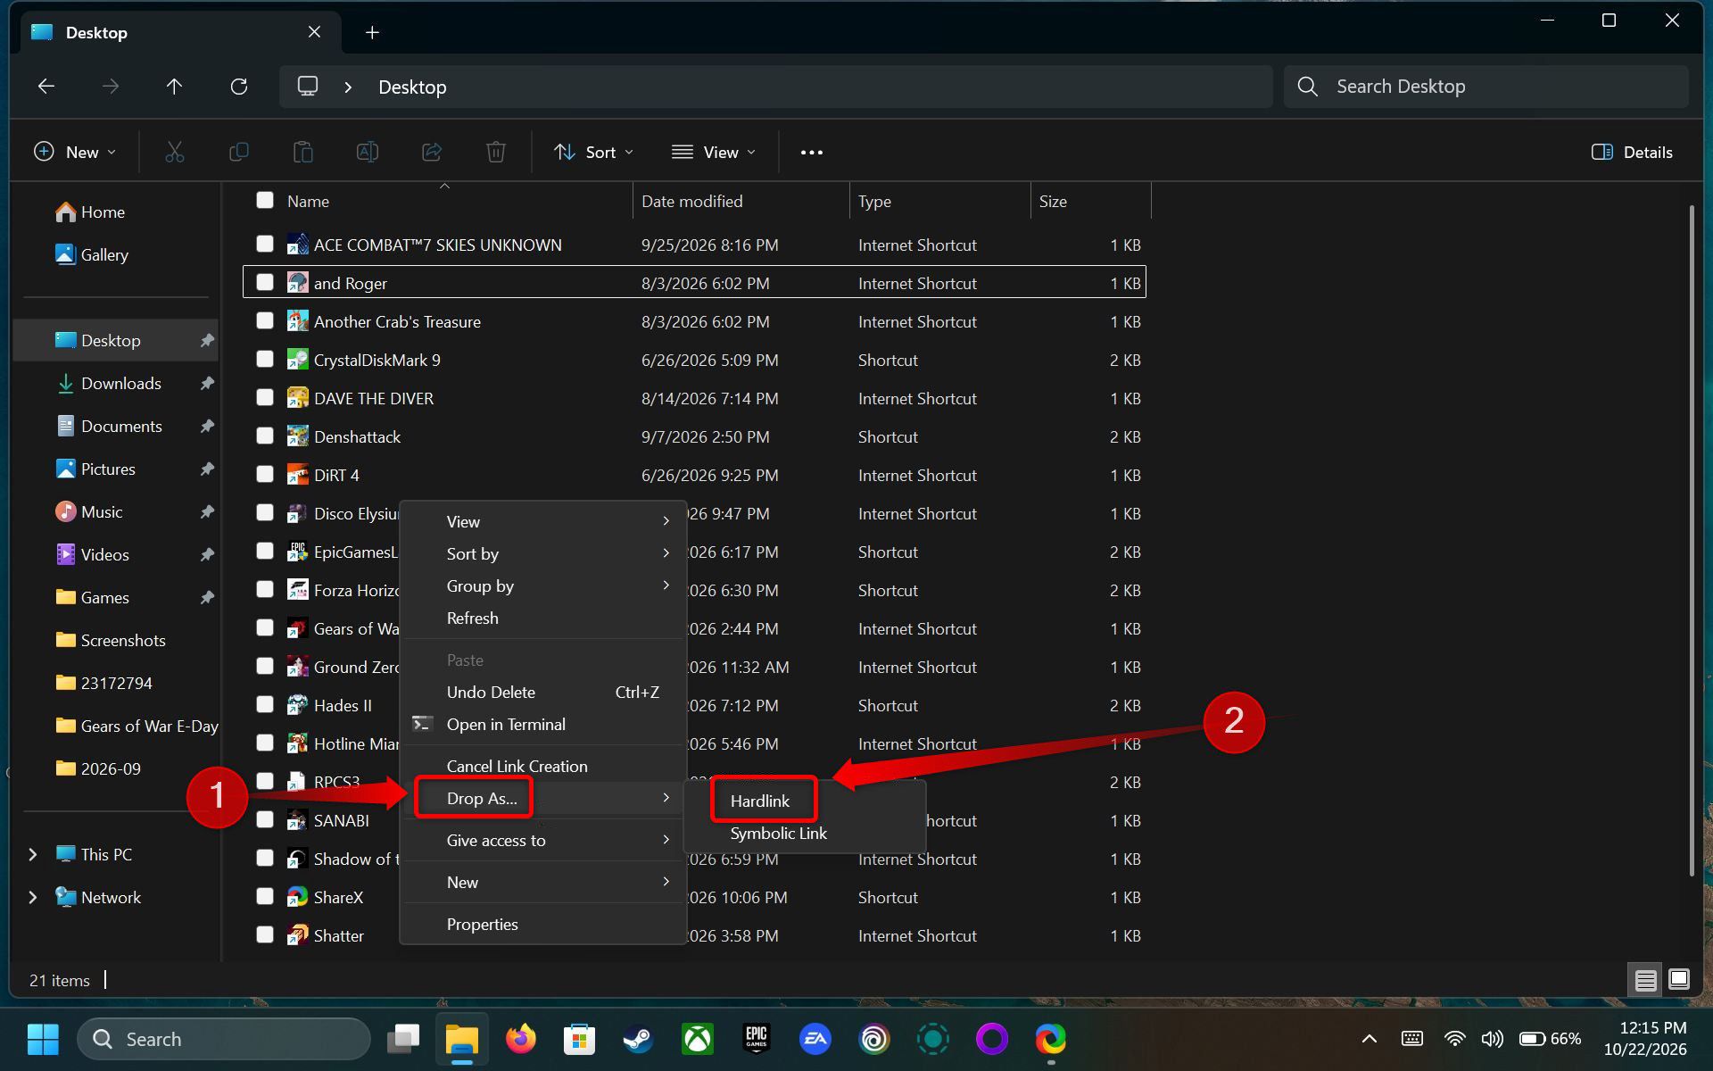Select Symbolic Link in the submenu
The width and height of the screenshot is (1713, 1071).
(779, 834)
